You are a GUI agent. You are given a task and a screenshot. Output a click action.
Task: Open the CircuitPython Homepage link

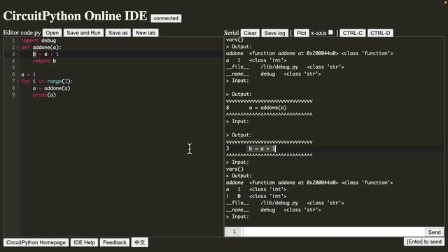click(36, 242)
